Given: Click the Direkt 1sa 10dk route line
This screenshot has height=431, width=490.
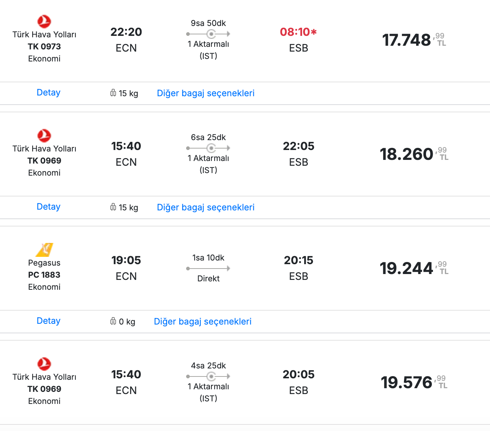Looking at the screenshot, I should click(x=208, y=269).
